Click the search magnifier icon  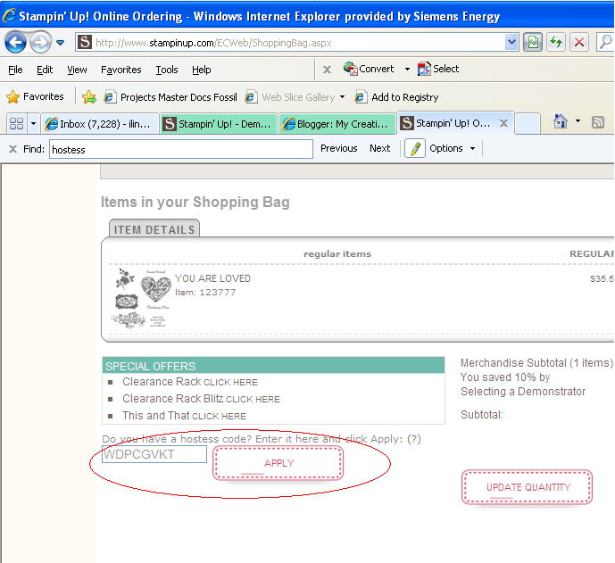[605, 42]
